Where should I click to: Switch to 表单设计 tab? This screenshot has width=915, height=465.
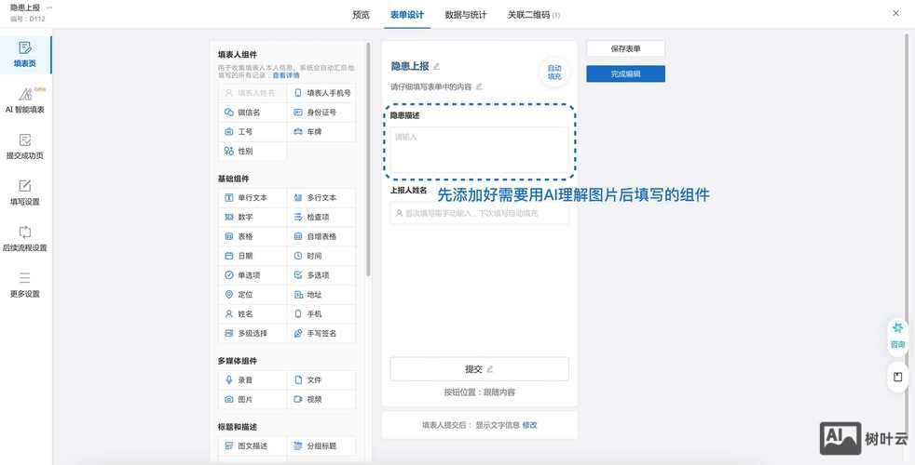pyautogui.click(x=407, y=15)
